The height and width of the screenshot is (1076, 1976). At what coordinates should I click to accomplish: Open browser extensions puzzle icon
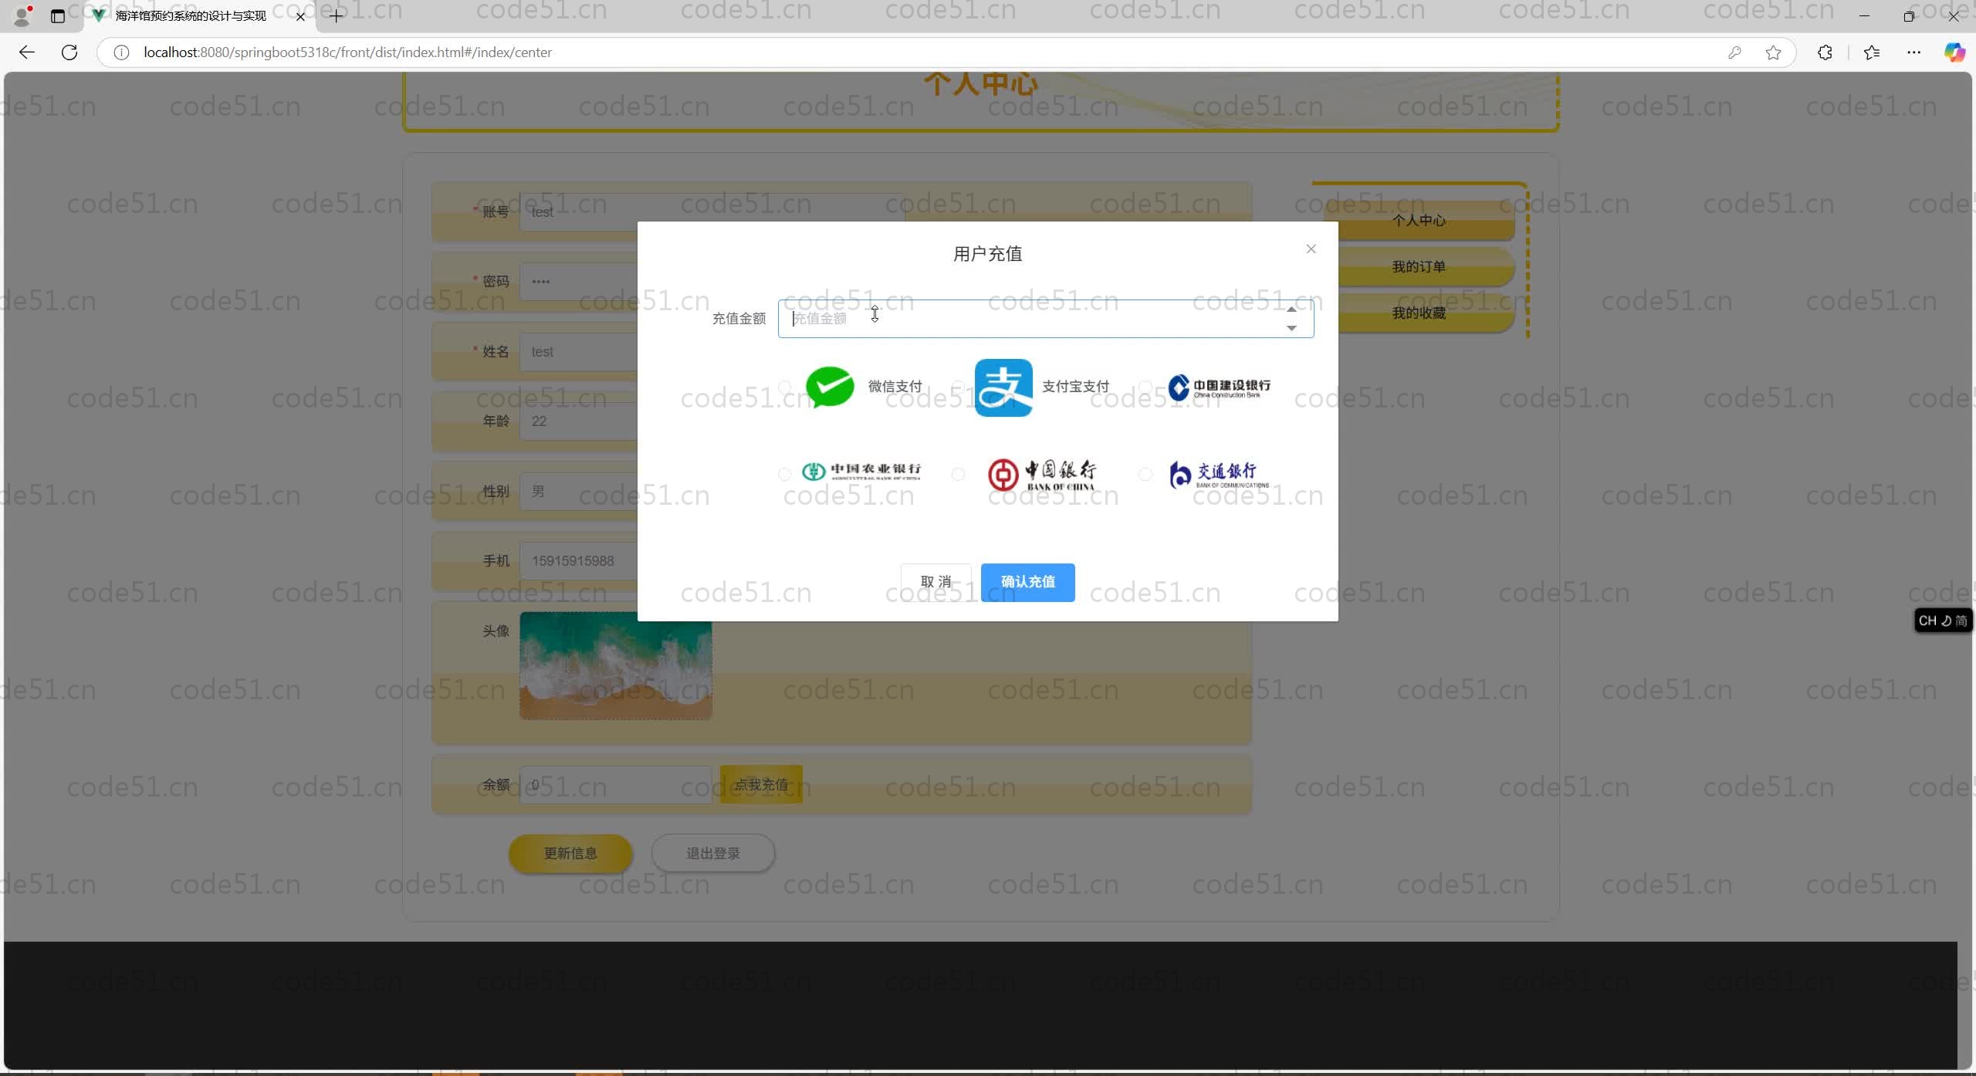[x=1825, y=52]
